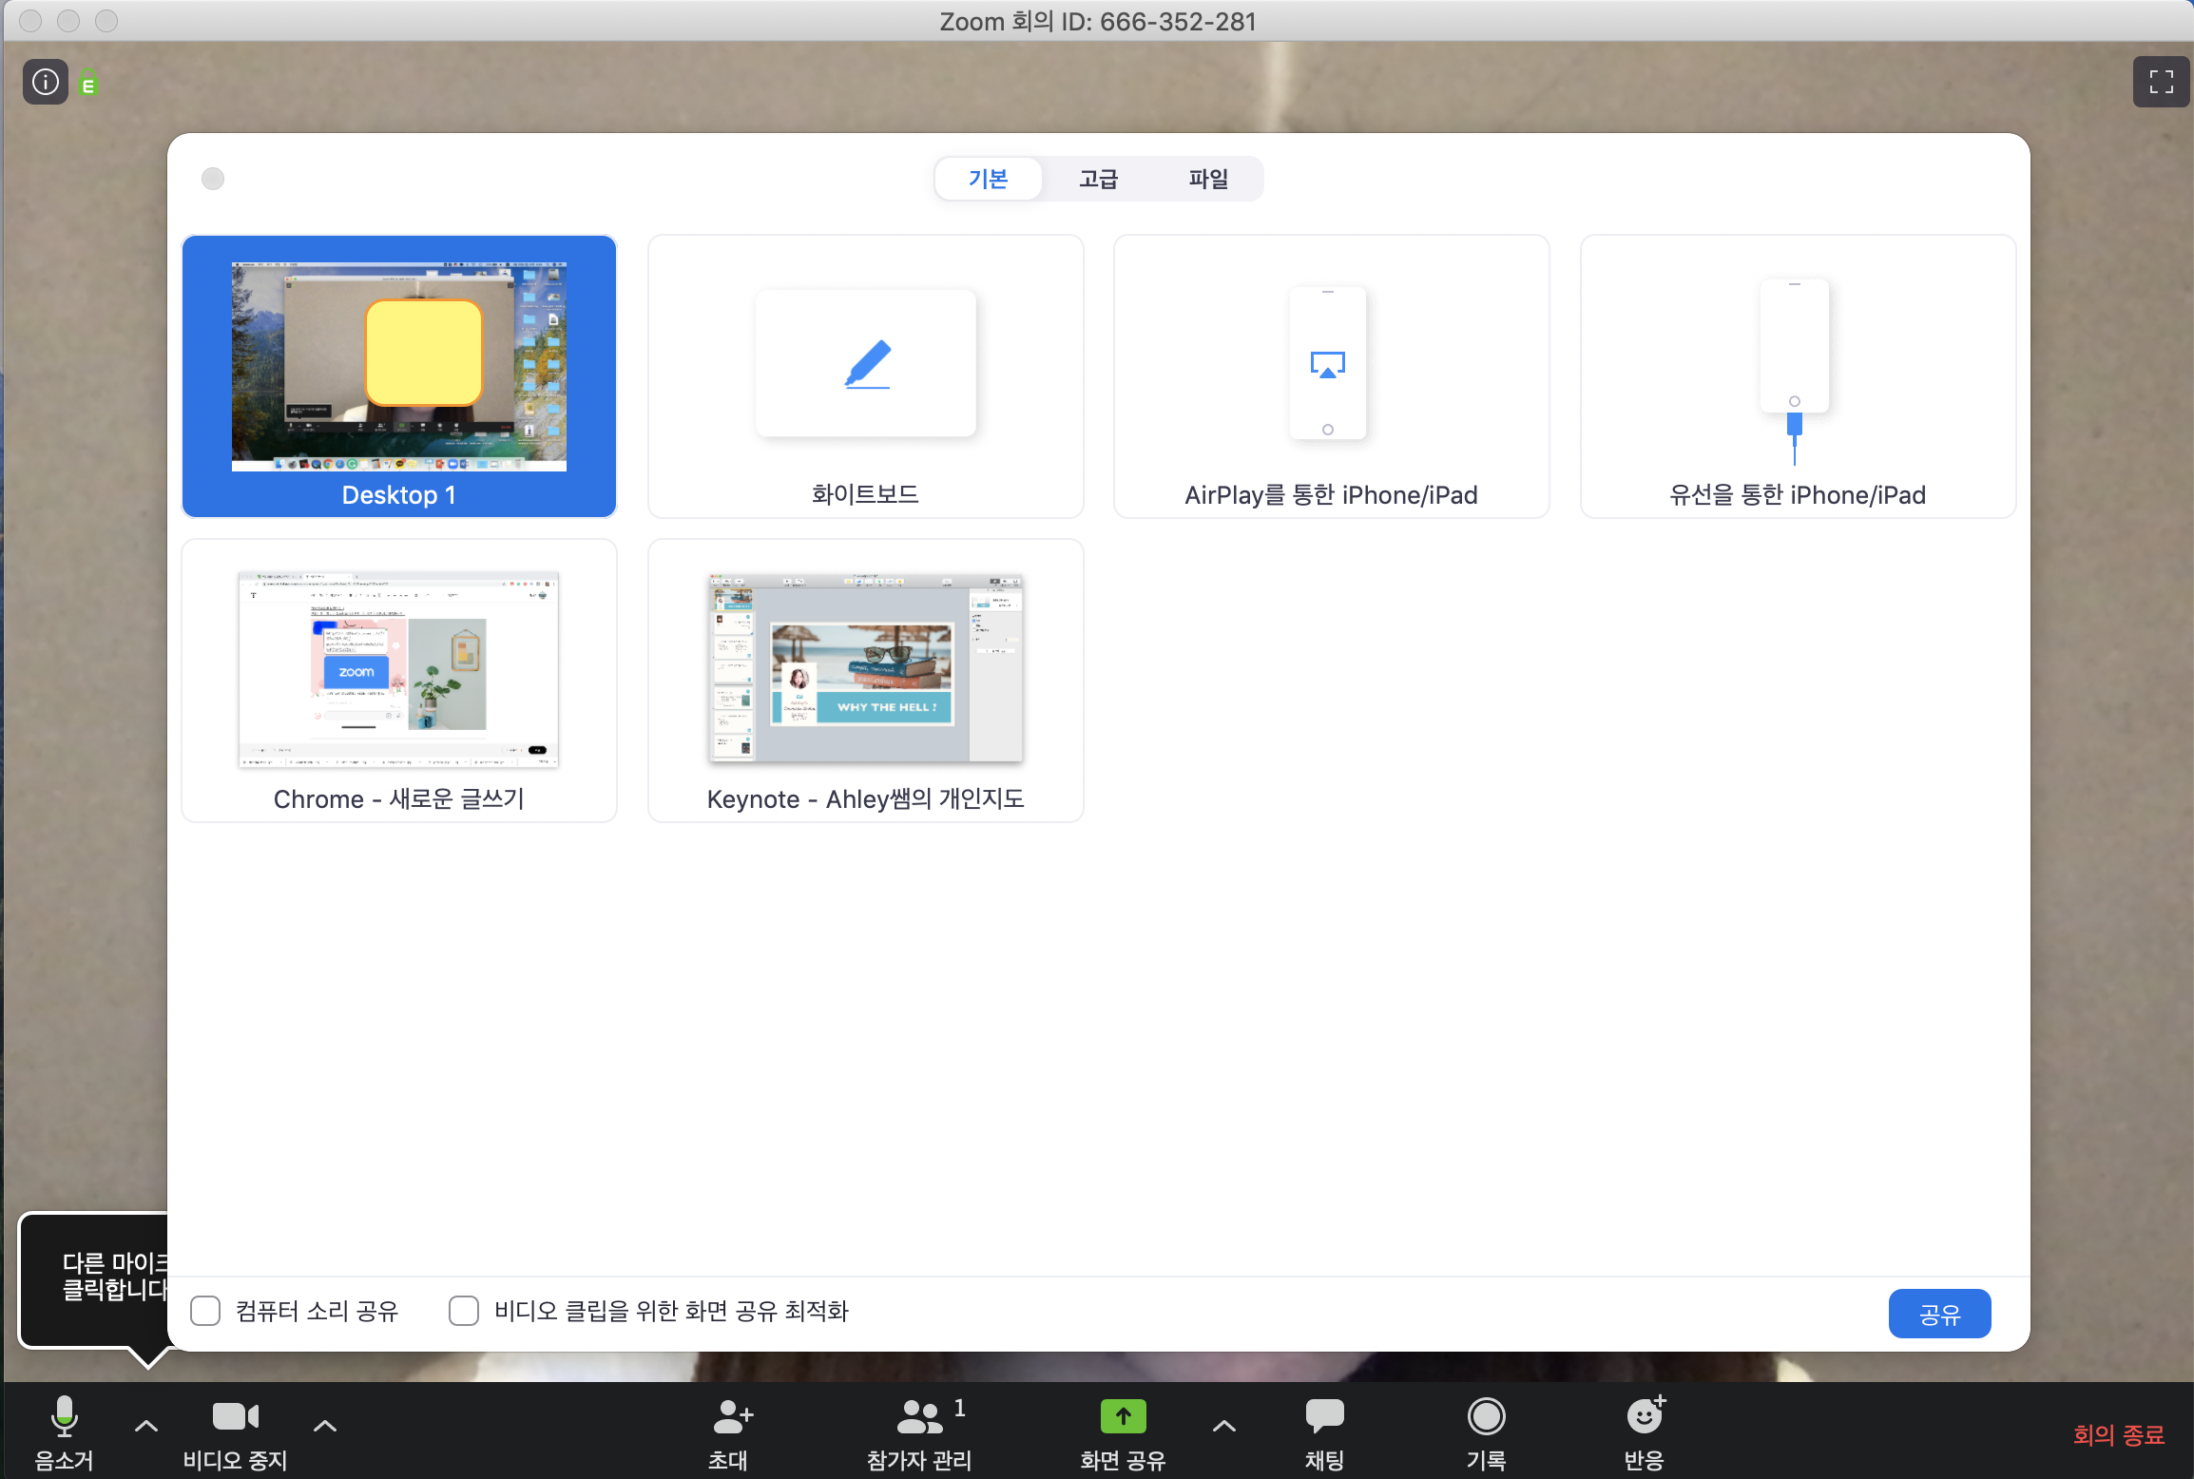Open the manage participants panel icon
Image resolution: width=2194 pixels, height=1479 pixels.
(x=919, y=1416)
